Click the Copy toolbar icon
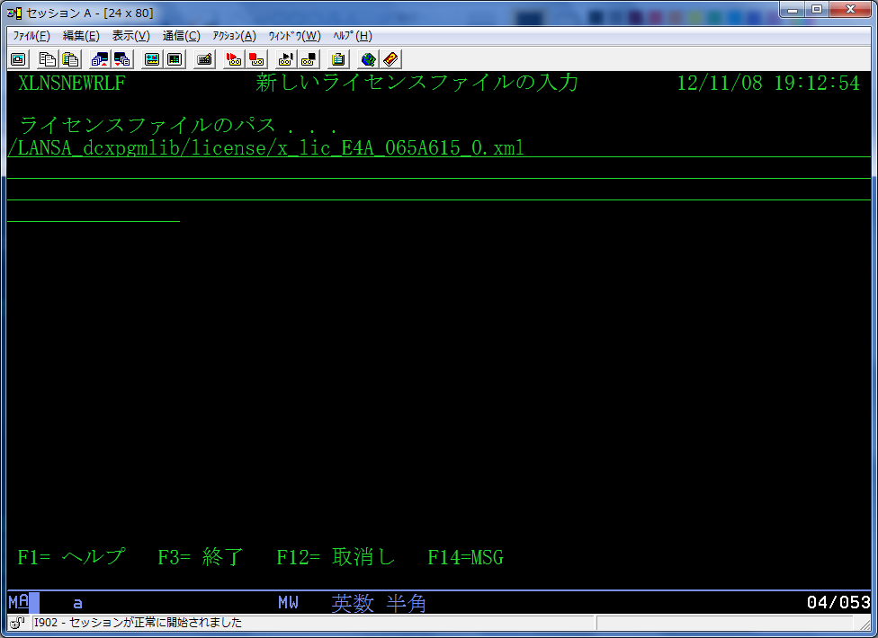 click(47, 59)
